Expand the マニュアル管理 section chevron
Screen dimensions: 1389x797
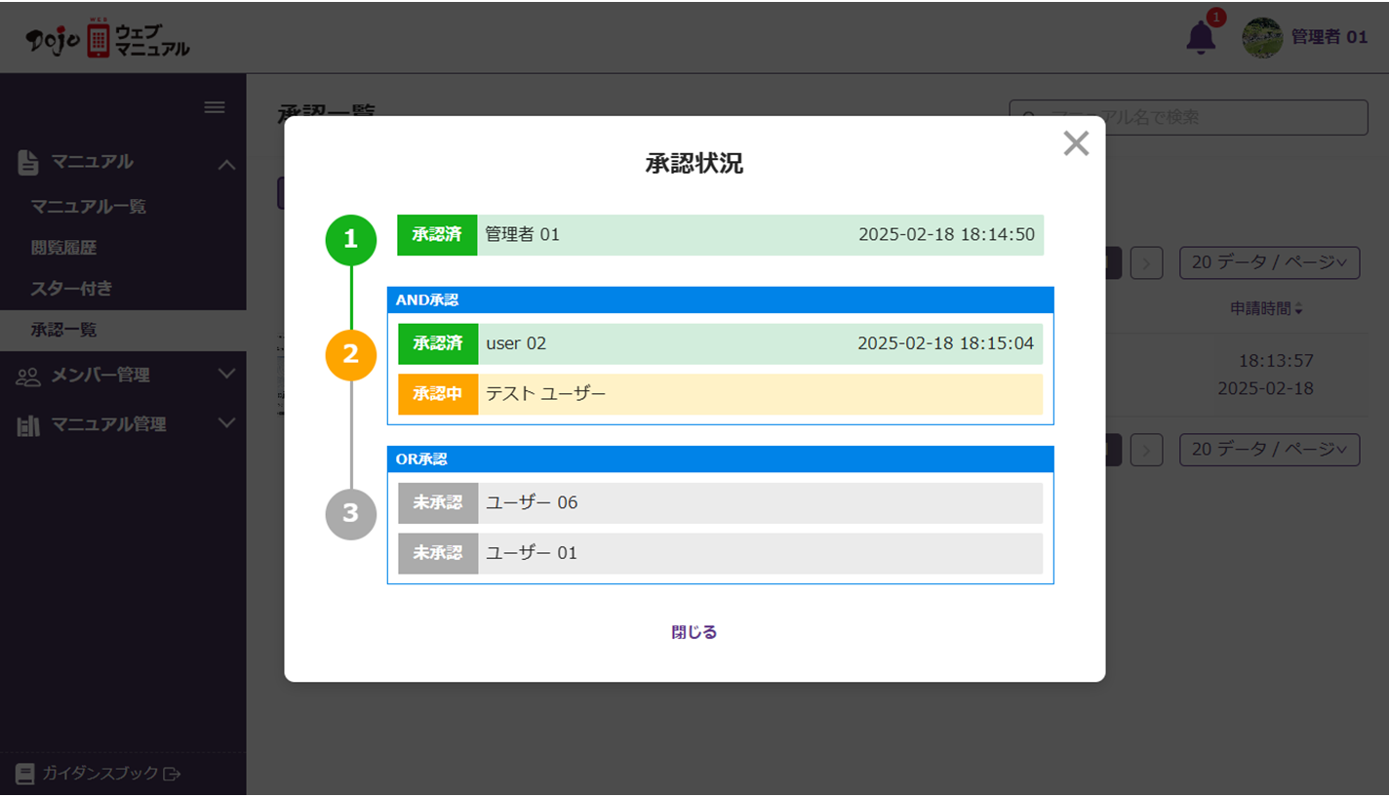226,423
